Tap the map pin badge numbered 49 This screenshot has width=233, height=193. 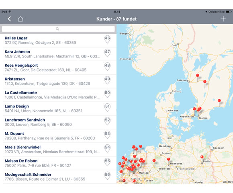point(107,80)
